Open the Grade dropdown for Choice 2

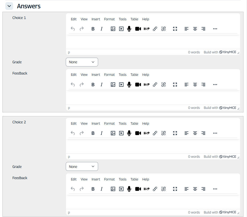coord(82,167)
